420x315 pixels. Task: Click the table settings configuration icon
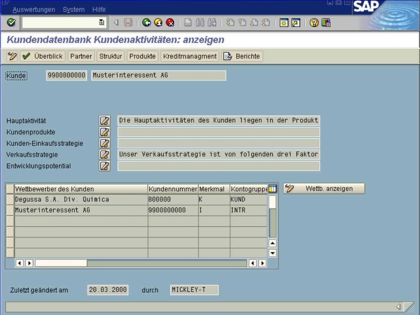[x=272, y=189]
